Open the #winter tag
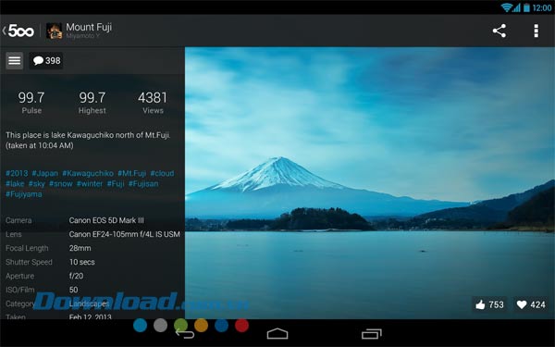Screen dimensions: 555x347 click(x=90, y=183)
